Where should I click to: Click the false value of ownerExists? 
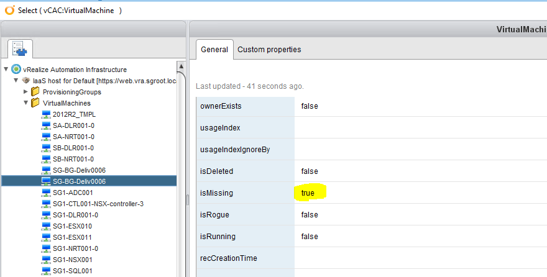(310, 106)
